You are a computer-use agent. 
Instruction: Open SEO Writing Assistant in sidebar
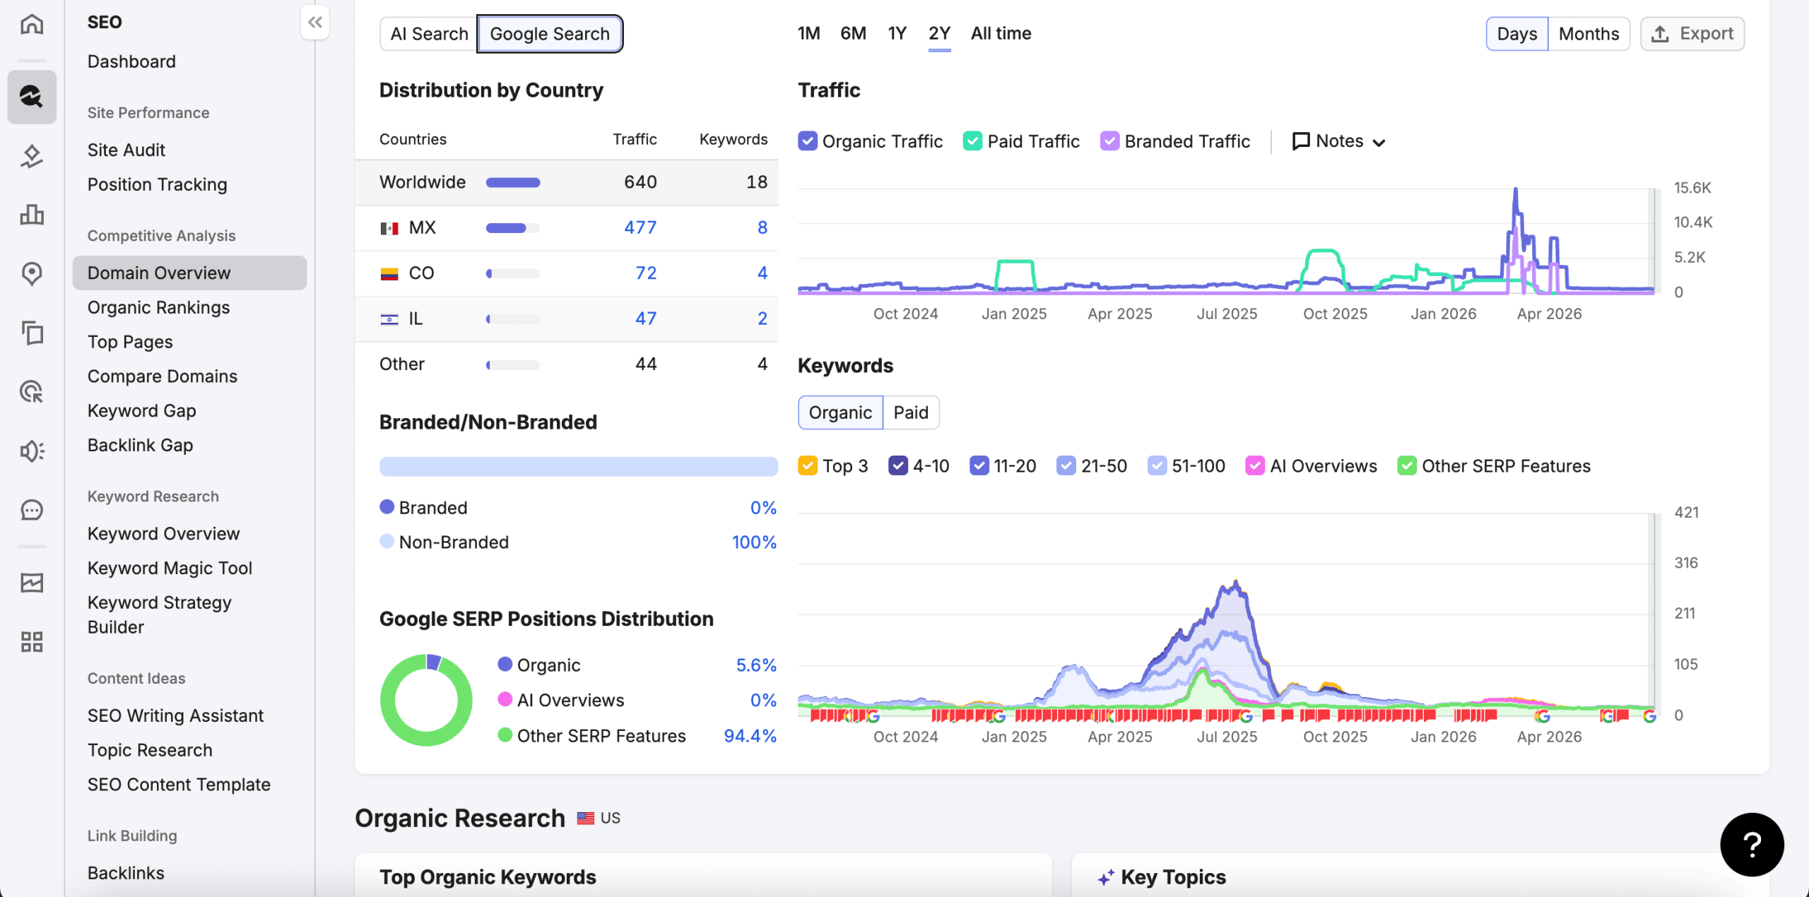coord(175,715)
